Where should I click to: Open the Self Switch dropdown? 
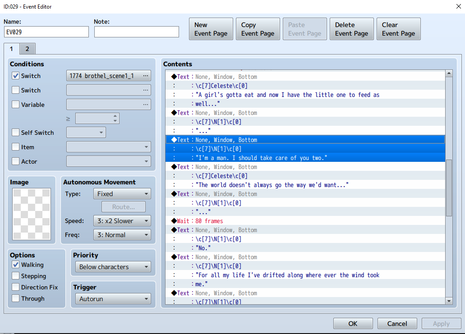coord(86,133)
